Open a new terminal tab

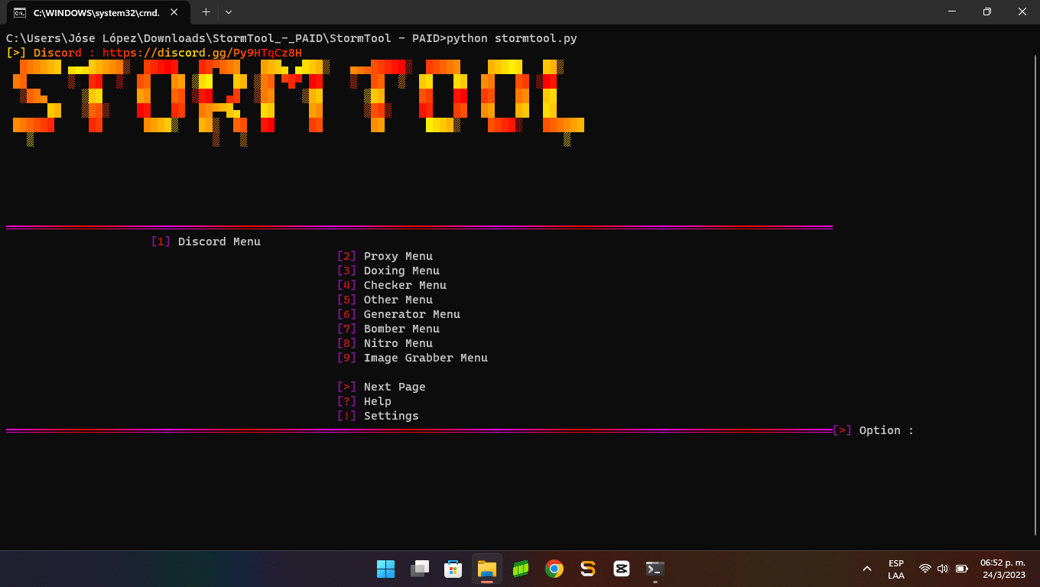tap(206, 12)
